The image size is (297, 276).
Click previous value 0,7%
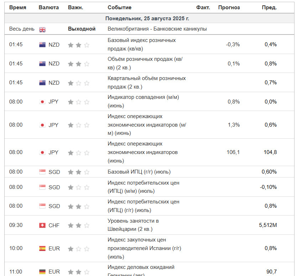pyautogui.click(x=271, y=83)
